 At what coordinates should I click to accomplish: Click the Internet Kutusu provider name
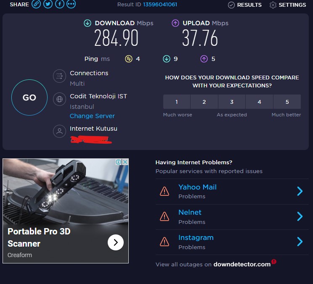click(x=93, y=129)
